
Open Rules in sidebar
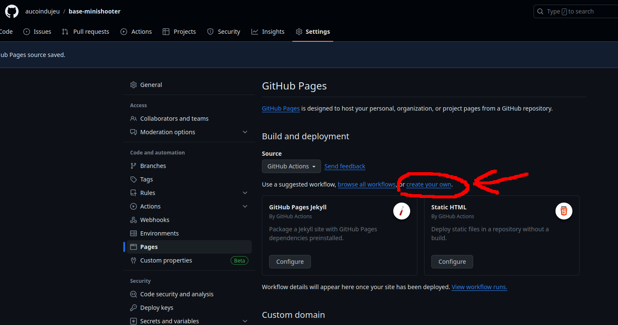(189, 193)
